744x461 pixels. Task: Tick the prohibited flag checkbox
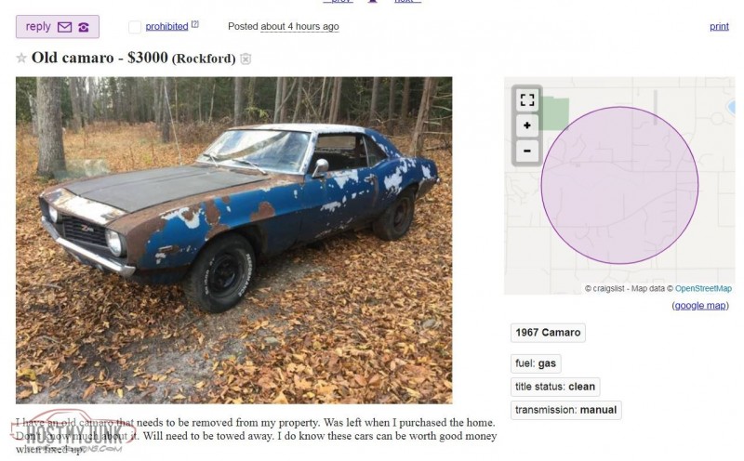[135, 27]
